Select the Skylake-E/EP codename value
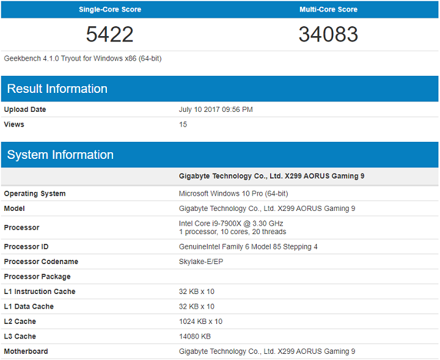Image resolution: width=440 pixels, height=360 pixels. point(201,262)
